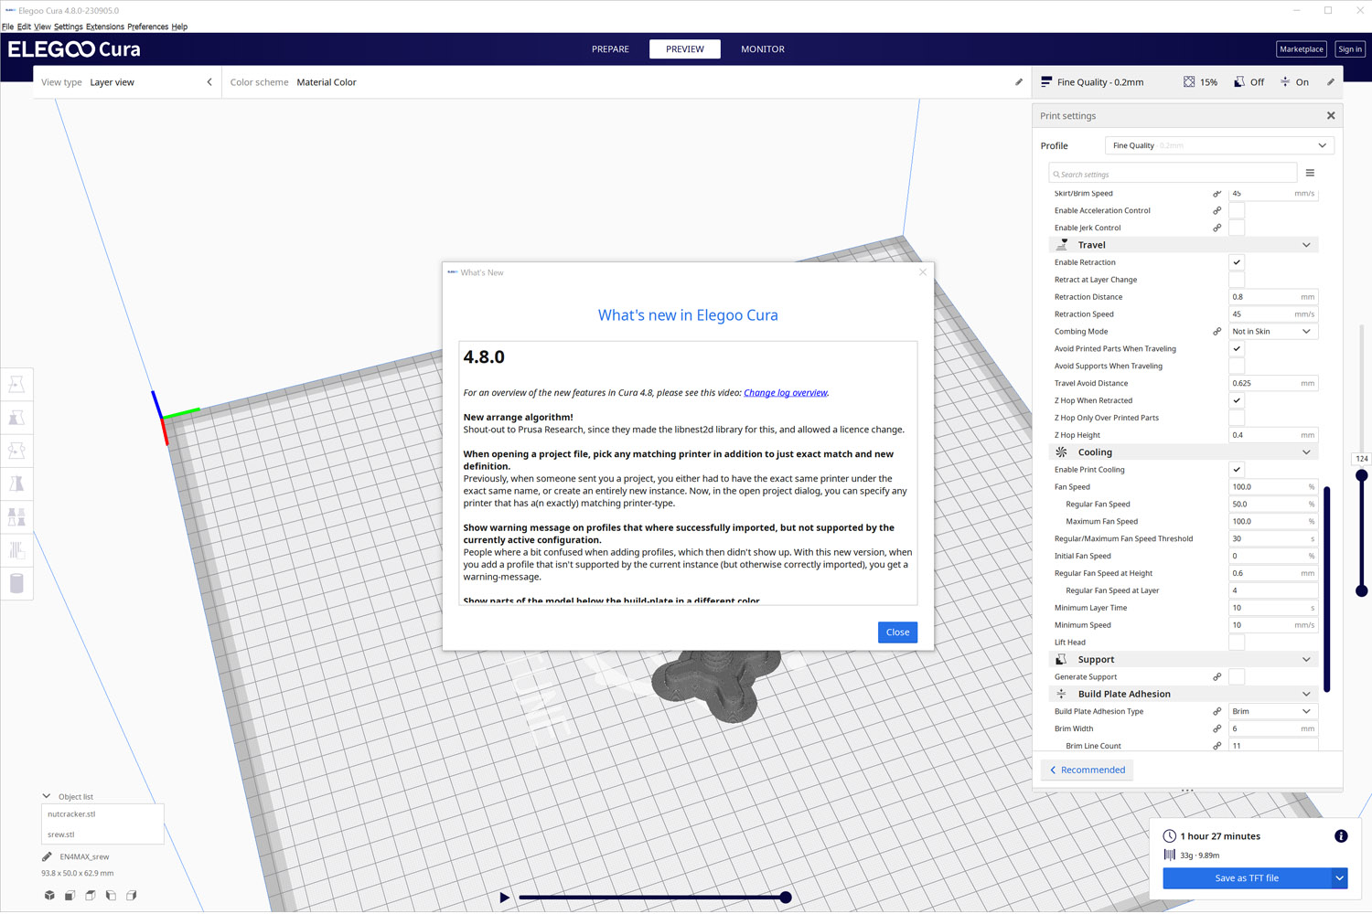Close the What's New dialog with Close button
The width and height of the screenshot is (1372, 914).
[x=897, y=632]
